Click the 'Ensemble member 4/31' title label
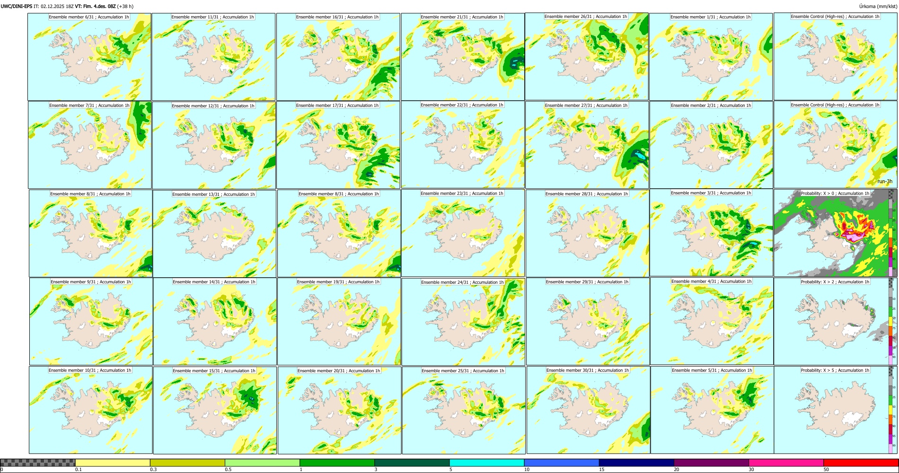This screenshot has width=899, height=473. coord(712,281)
